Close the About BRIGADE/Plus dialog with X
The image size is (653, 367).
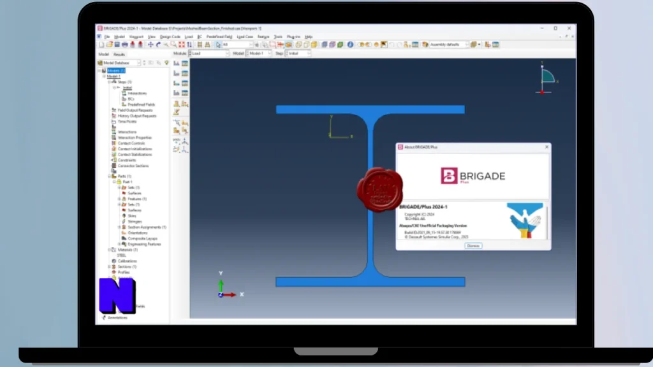pyautogui.click(x=547, y=147)
